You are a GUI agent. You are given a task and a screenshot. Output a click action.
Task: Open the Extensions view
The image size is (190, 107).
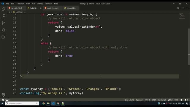pos(3,37)
